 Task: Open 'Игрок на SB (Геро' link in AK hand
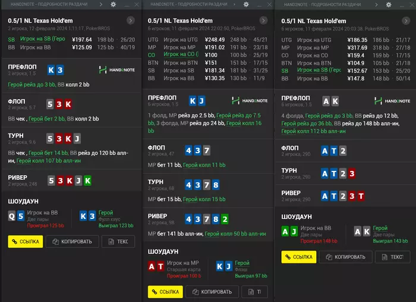(x=319, y=70)
